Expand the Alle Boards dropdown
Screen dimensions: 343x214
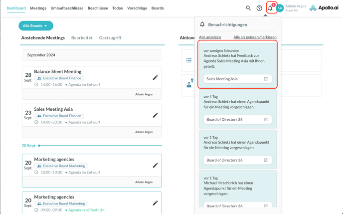pos(35,26)
